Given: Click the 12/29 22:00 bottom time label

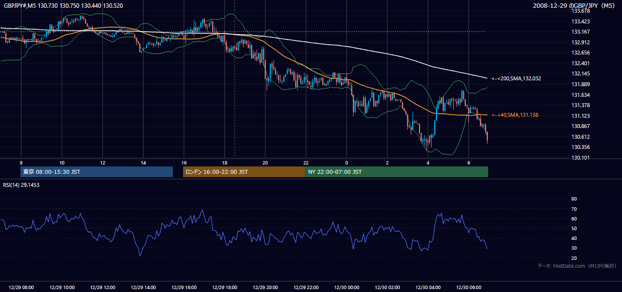Looking at the screenshot, I should point(306,288).
